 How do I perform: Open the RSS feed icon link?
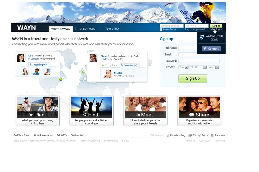tap(189, 135)
